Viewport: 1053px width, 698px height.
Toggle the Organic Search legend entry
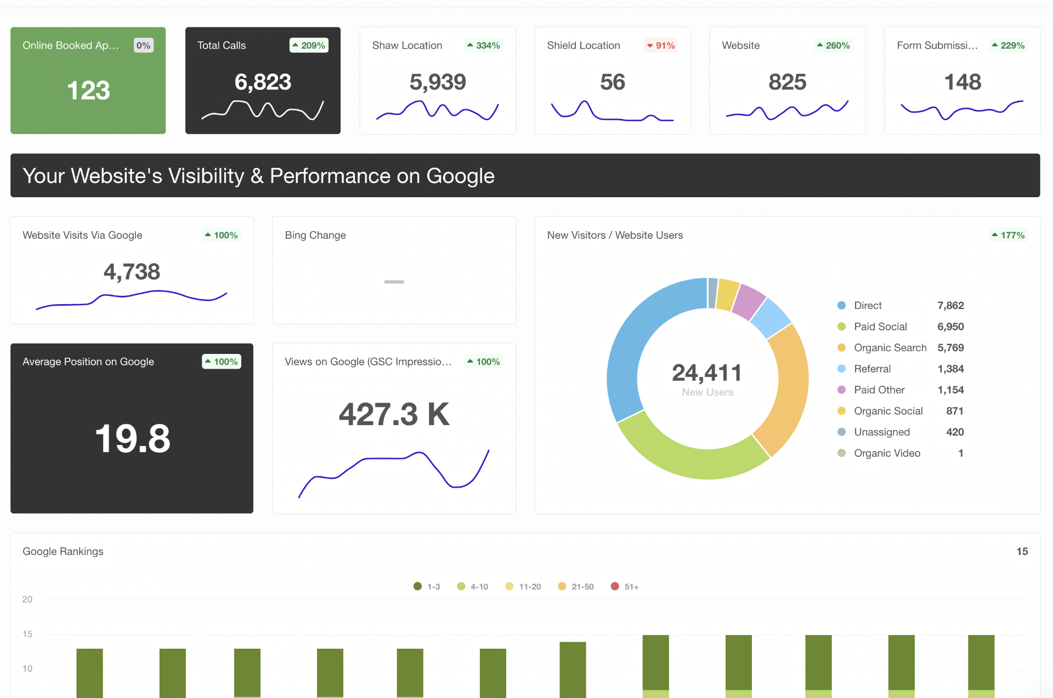click(882, 348)
